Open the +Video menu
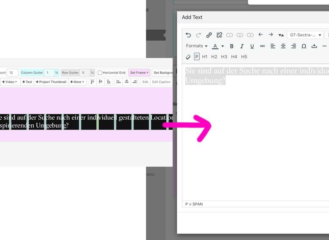329x240 pixels. (10, 82)
